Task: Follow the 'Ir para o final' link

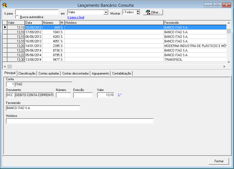Action: tap(76, 17)
